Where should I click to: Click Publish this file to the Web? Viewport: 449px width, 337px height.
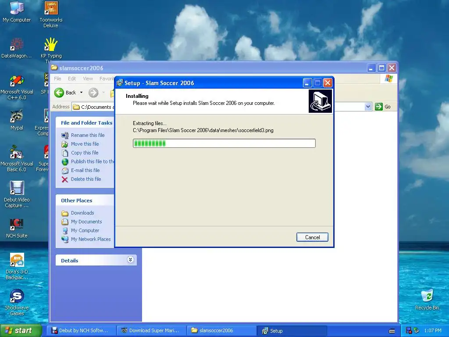point(93,161)
